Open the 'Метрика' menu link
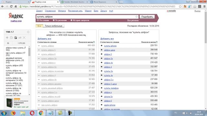 62,11
